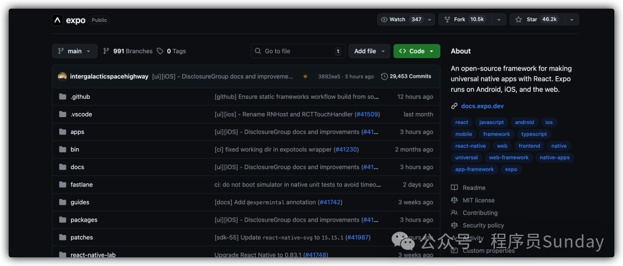This screenshot has width=623, height=266.
Task: Expand the Add file dropdown
Action: (x=369, y=51)
